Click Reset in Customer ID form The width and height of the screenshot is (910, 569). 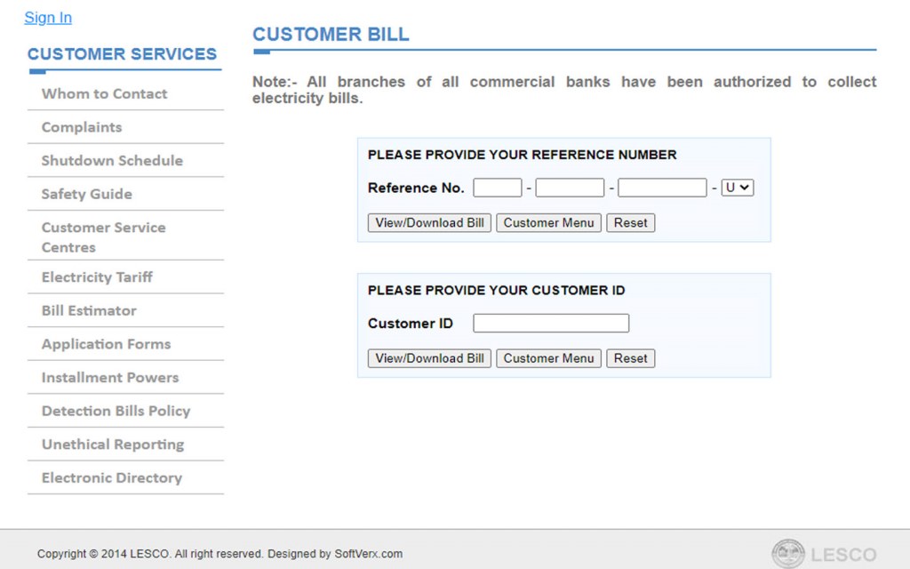point(631,358)
